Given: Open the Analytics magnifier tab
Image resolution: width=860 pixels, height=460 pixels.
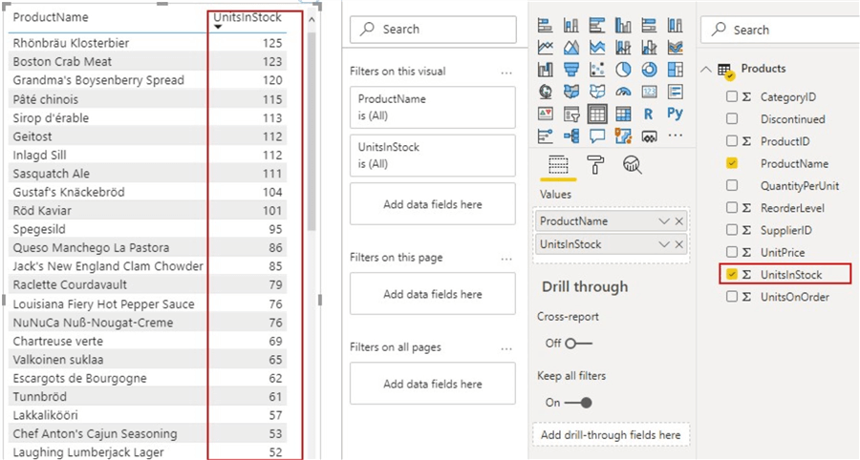Looking at the screenshot, I should pyautogui.click(x=631, y=164).
